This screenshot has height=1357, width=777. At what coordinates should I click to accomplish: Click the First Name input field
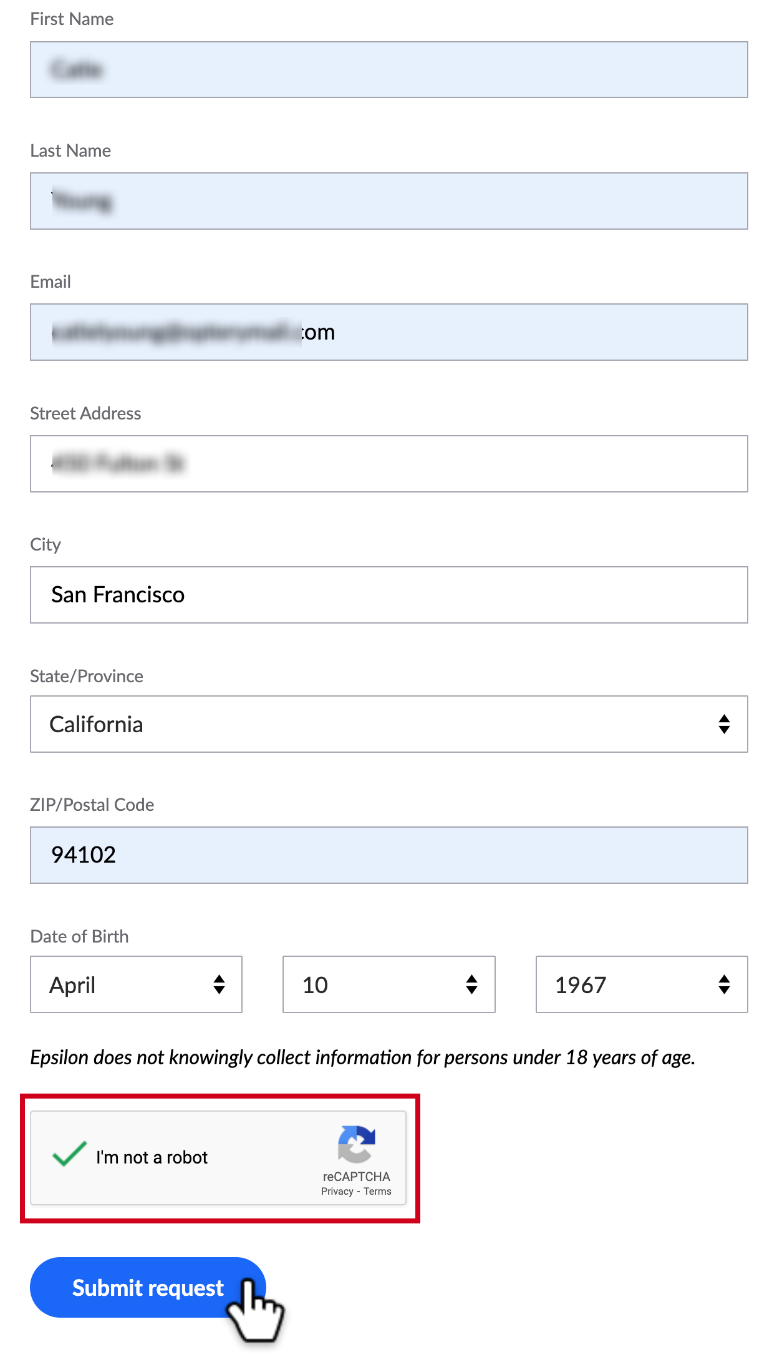coord(389,70)
